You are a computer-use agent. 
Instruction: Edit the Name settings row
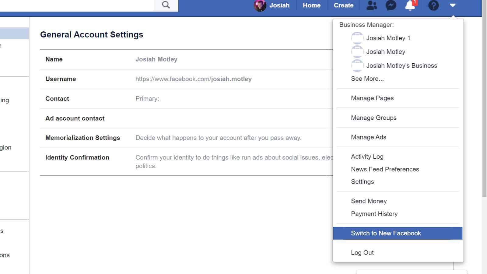[x=186, y=59]
